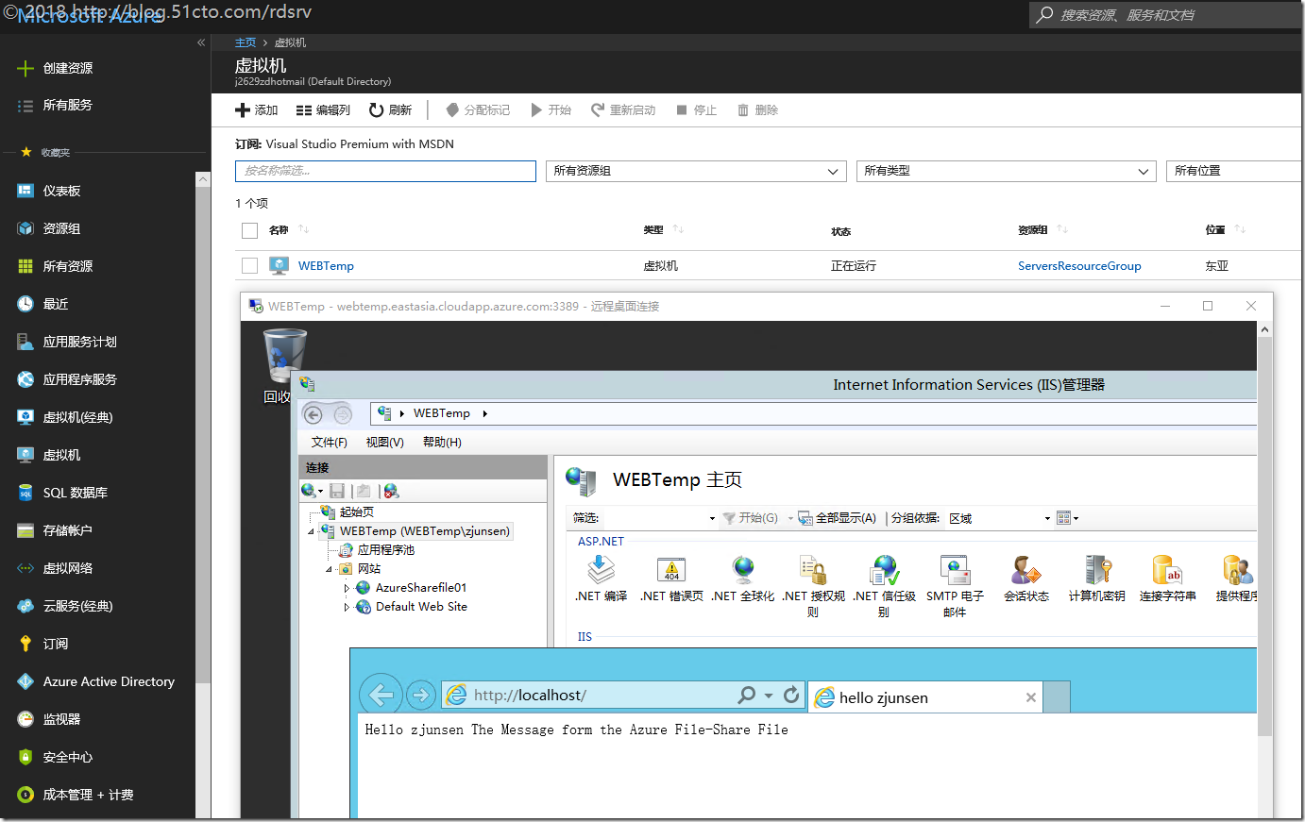This screenshot has height=822, width=1305.
Task: Open Subscriptions key icon
Action: pos(25,644)
